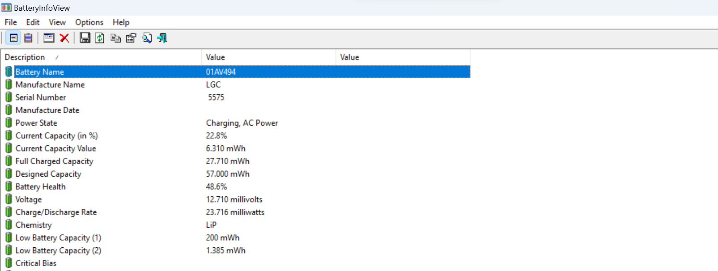Select the Serial Number row label
This screenshot has width=718, height=271.
tap(41, 97)
